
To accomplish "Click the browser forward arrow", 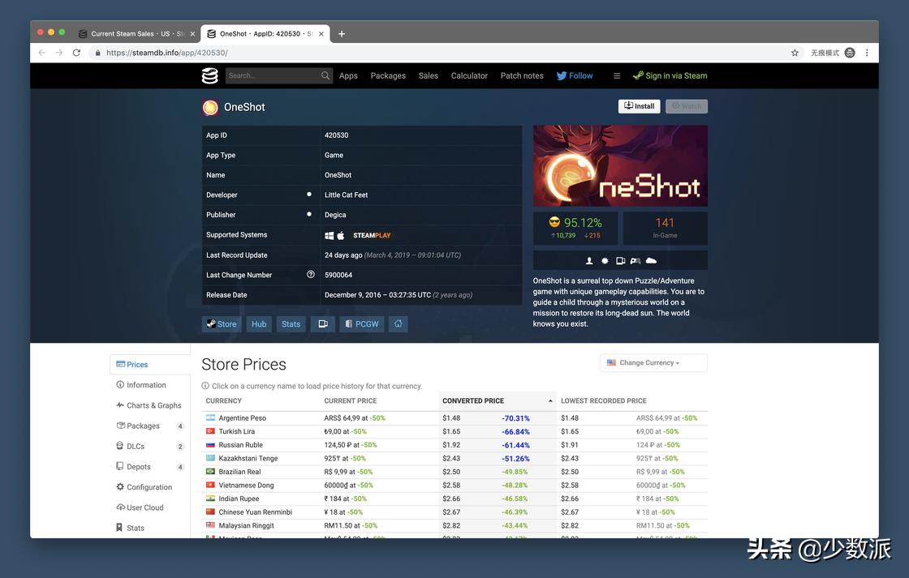I will (59, 53).
